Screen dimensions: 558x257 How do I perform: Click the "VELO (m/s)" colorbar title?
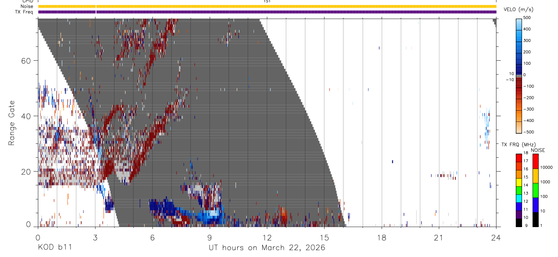point(518,10)
